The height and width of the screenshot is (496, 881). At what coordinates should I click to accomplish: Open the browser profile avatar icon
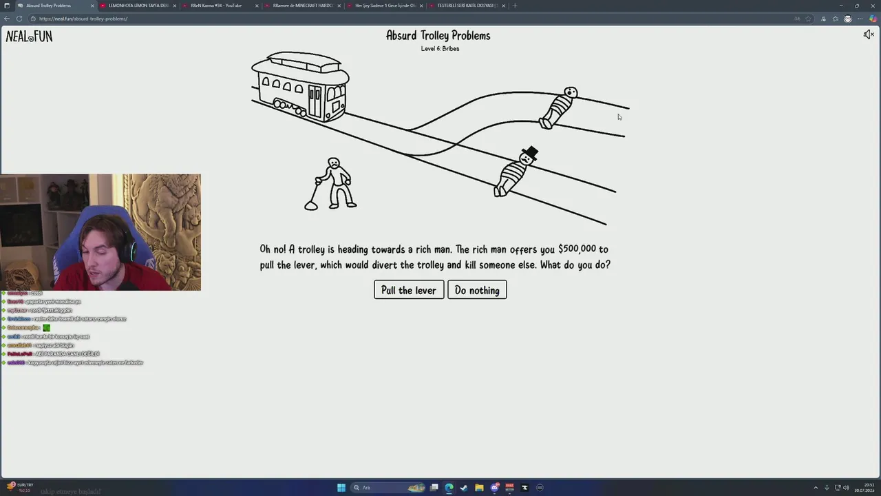click(x=848, y=19)
